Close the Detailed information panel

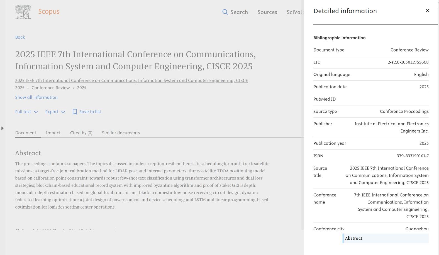coord(427,11)
